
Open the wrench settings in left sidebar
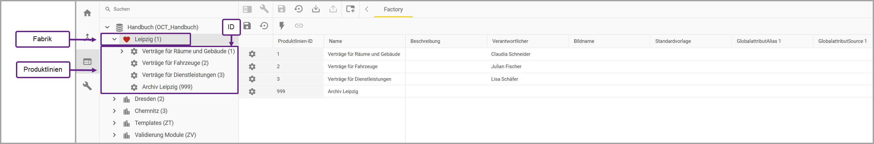[88, 86]
